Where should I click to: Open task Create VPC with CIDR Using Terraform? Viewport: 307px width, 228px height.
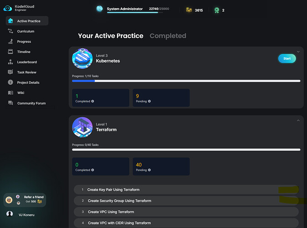click(x=186, y=223)
